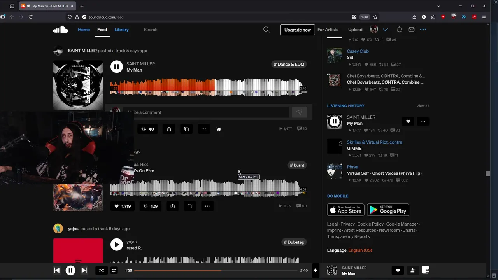The height and width of the screenshot is (280, 498).
Task: Open My Man track artwork
Action: (78, 85)
